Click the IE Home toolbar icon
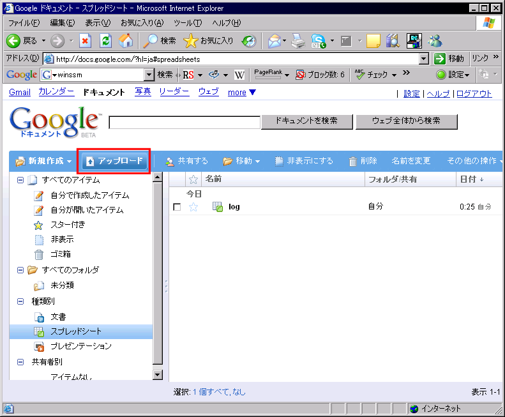505x417 pixels. click(126, 41)
